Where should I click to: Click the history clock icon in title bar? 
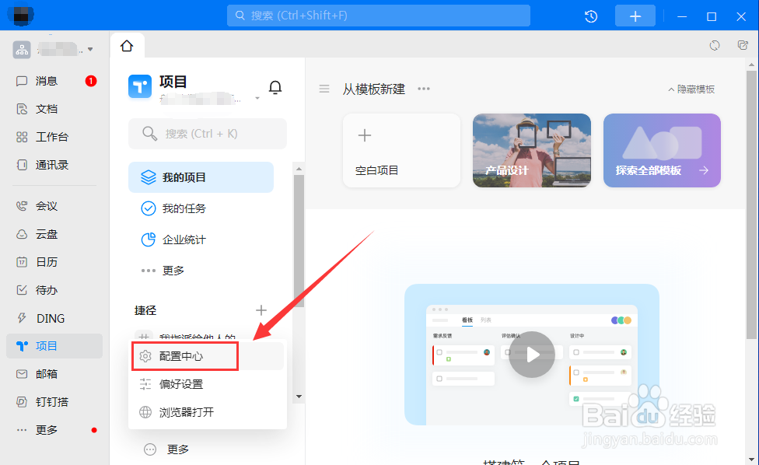click(591, 16)
